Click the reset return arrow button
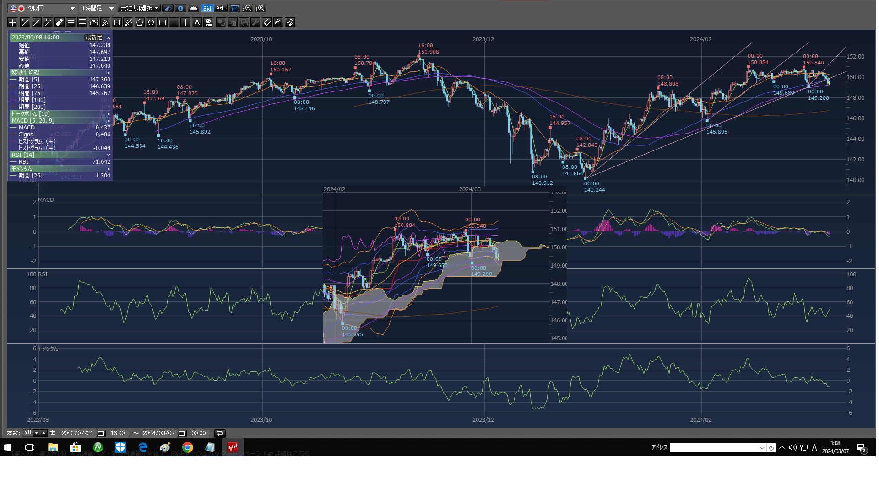Viewport: 879px width, 494px height. point(220,433)
